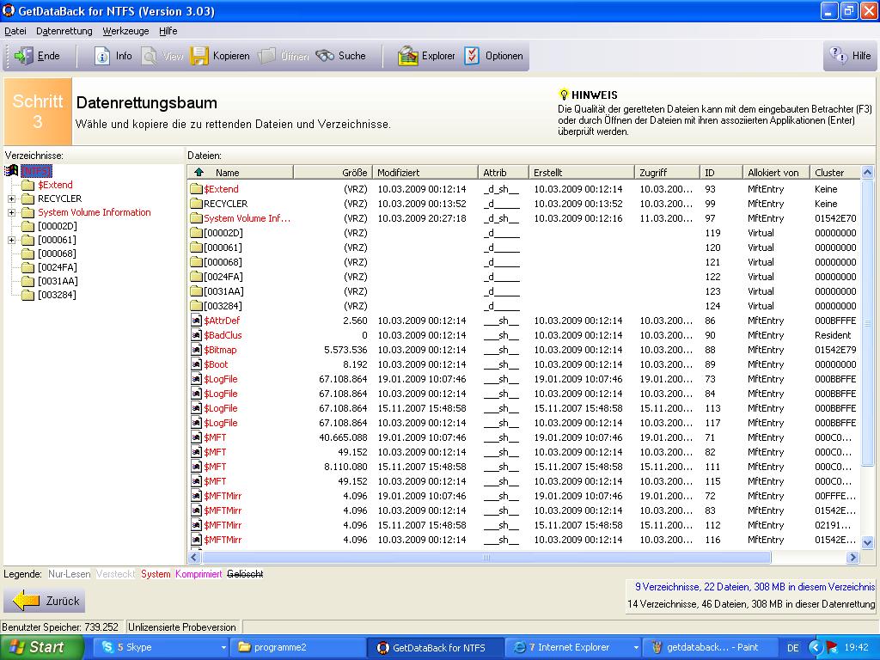Select [0024FA] in the directory tree
The height and width of the screenshot is (660, 880).
58,268
